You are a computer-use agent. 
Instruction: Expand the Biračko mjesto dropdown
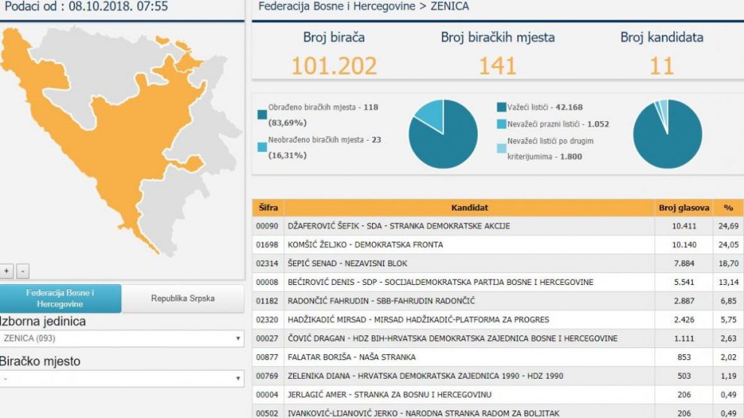pyautogui.click(x=122, y=378)
